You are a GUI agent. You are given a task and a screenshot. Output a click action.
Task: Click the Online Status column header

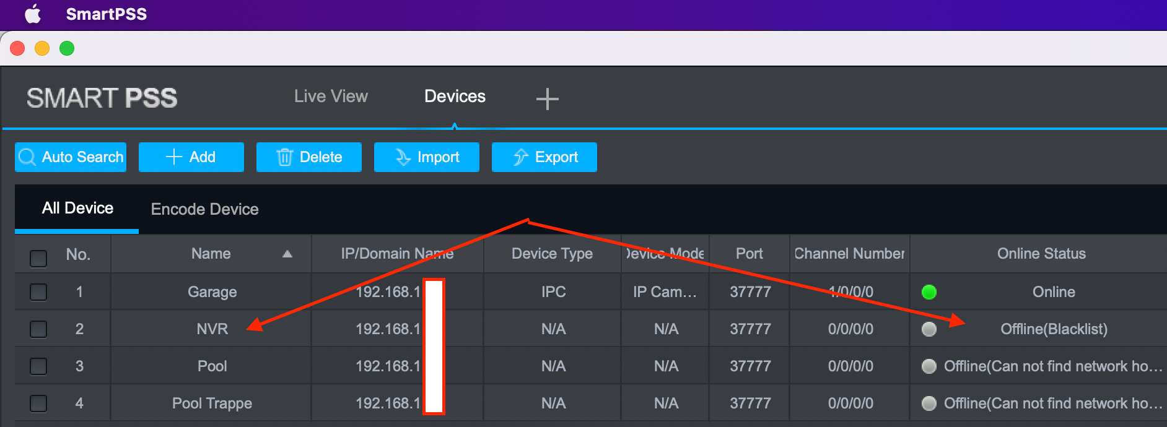[x=1041, y=254]
